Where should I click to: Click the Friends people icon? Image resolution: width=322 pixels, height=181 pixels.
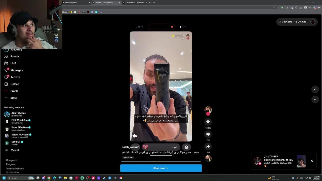pyautogui.click(x=6, y=57)
